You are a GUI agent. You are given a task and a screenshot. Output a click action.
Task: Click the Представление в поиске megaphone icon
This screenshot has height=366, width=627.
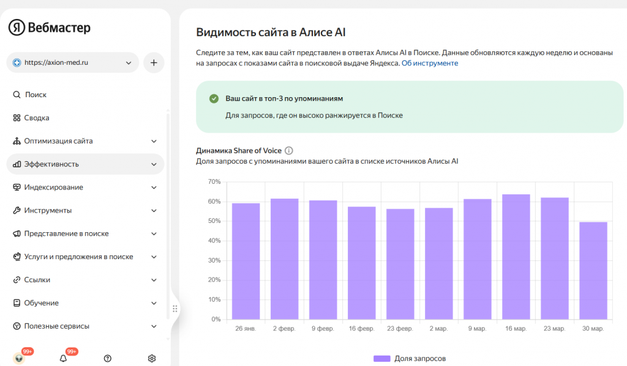pos(17,233)
